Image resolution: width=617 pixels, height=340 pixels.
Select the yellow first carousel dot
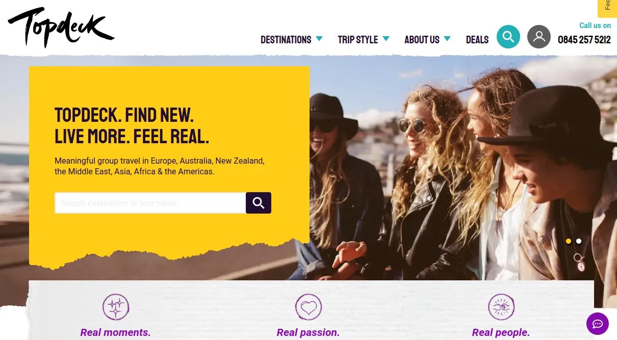click(x=569, y=241)
